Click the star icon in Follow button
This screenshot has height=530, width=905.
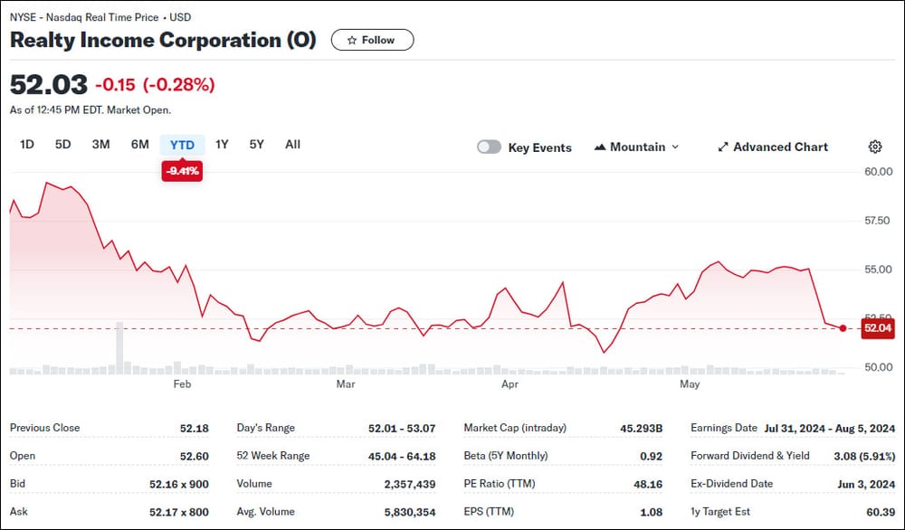(352, 40)
